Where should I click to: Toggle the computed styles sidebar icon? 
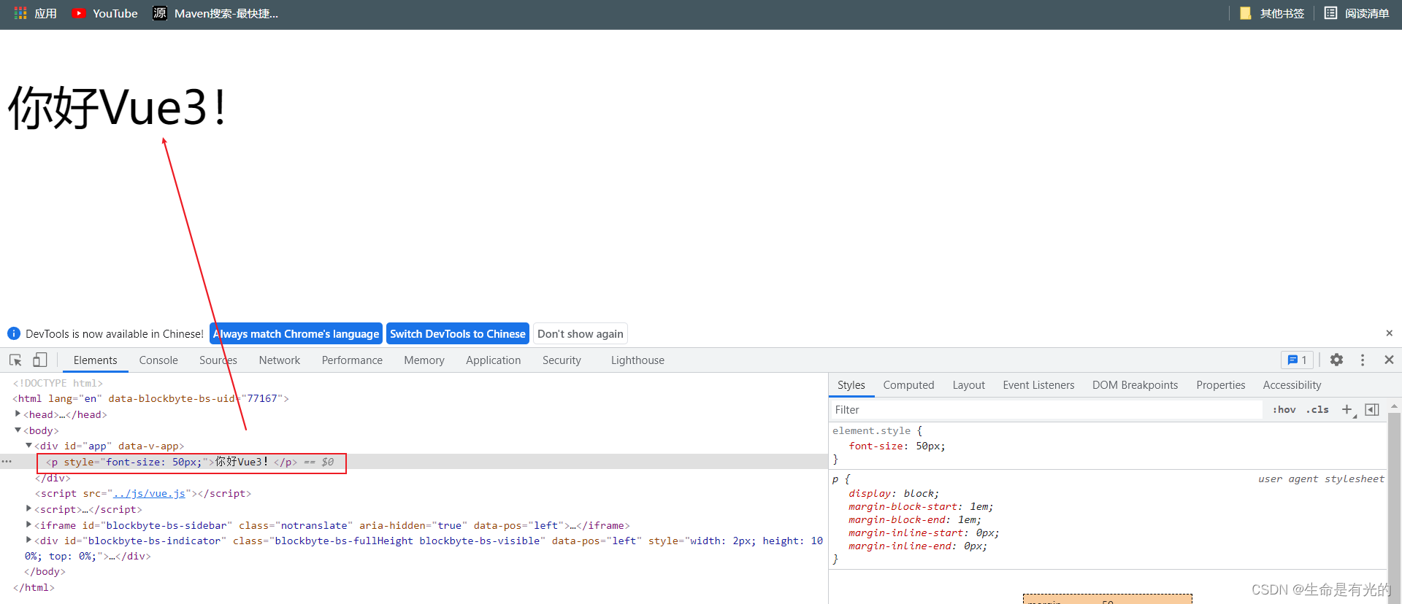click(x=1372, y=409)
